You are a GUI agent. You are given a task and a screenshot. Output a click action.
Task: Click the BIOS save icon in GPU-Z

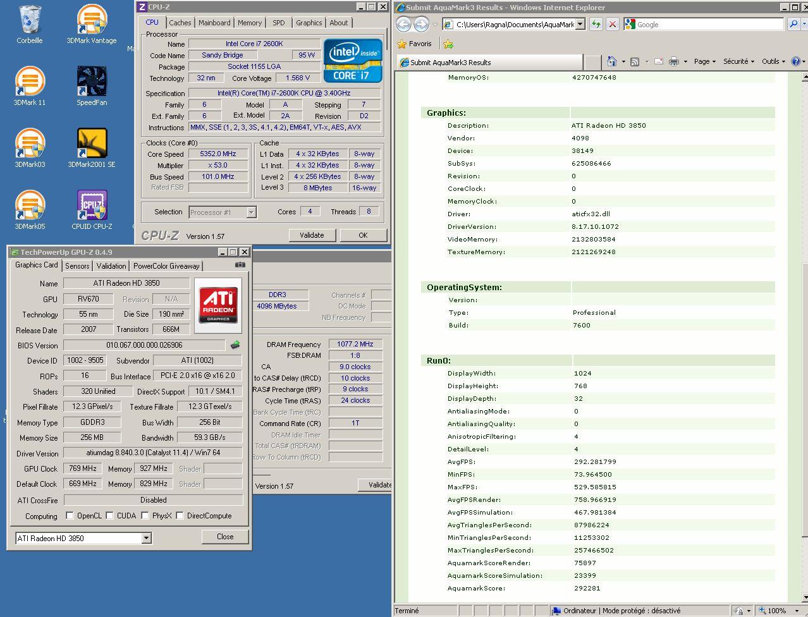point(235,345)
